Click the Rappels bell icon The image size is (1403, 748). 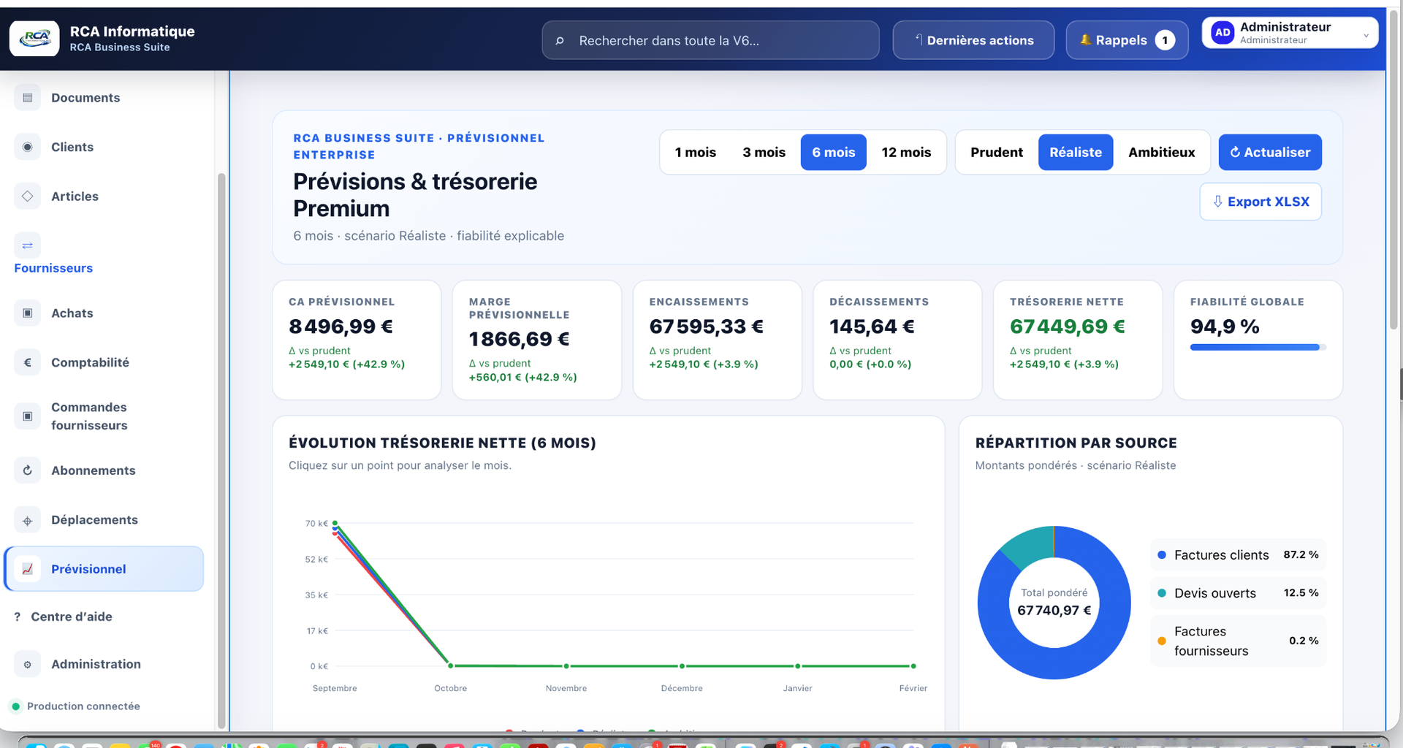click(1085, 40)
